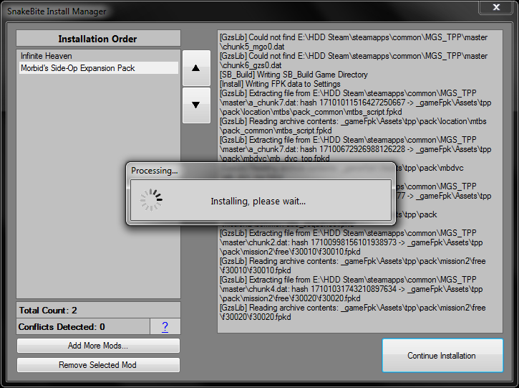The height and width of the screenshot is (388, 519).
Task: Open the conflicts help question mark link
Action: coord(165,327)
